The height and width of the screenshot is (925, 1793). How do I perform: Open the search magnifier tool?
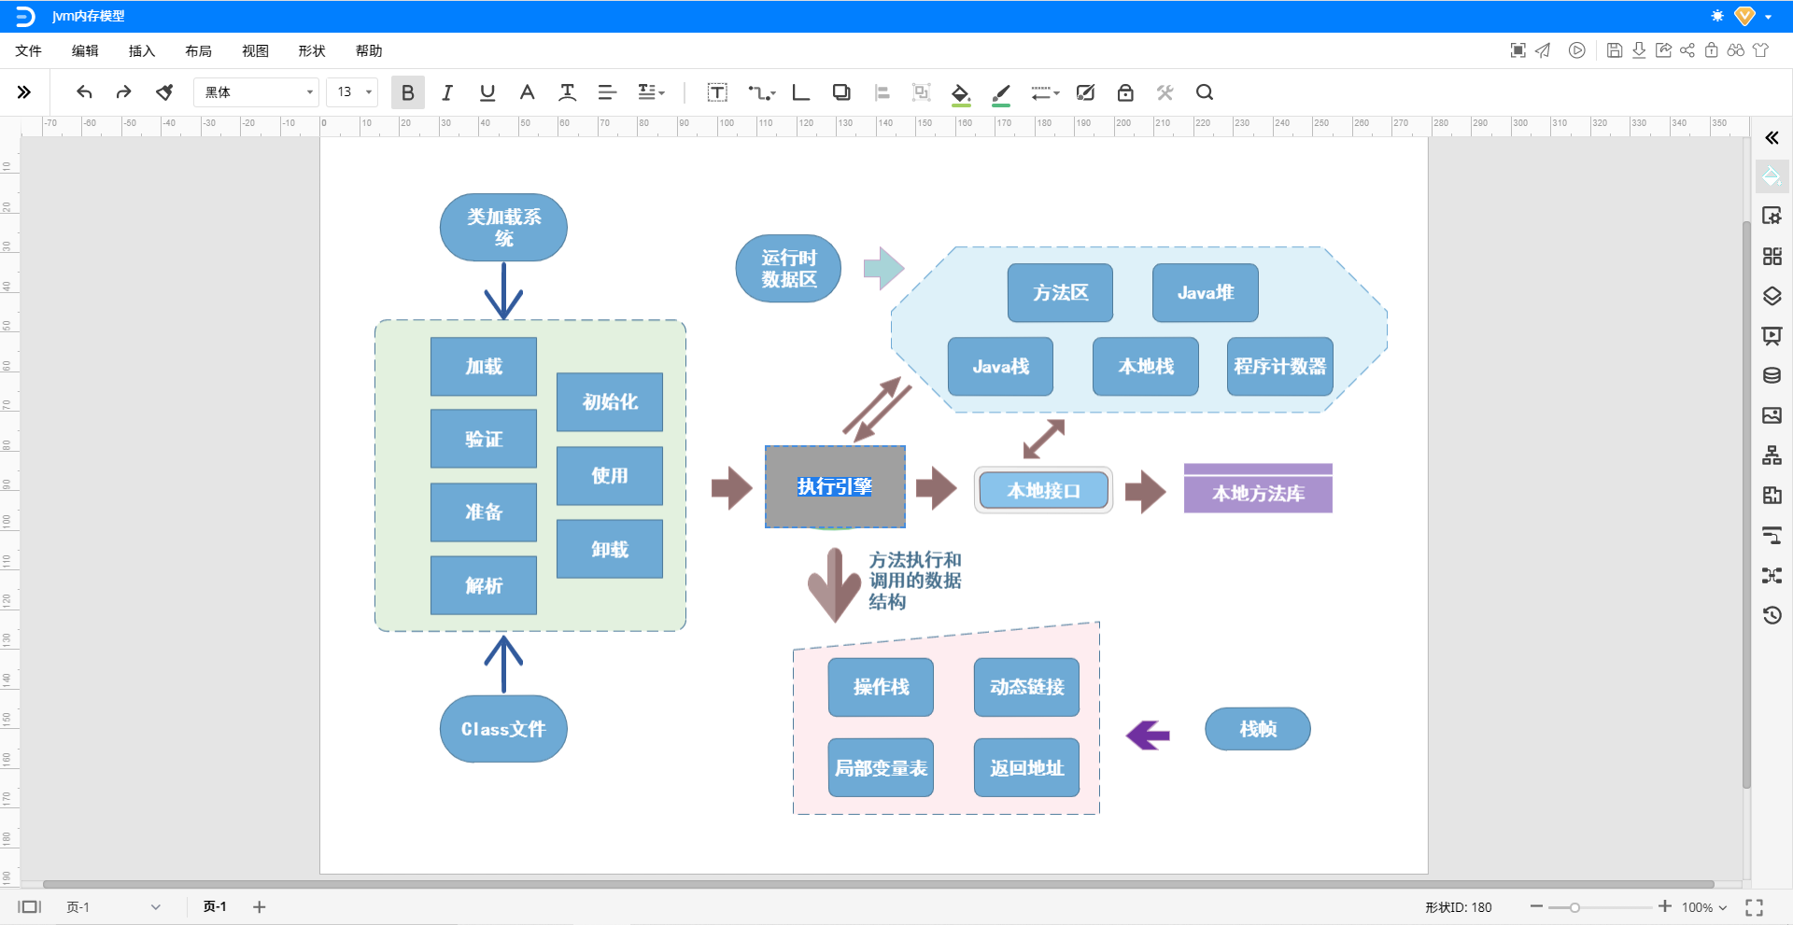tap(1205, 92)
